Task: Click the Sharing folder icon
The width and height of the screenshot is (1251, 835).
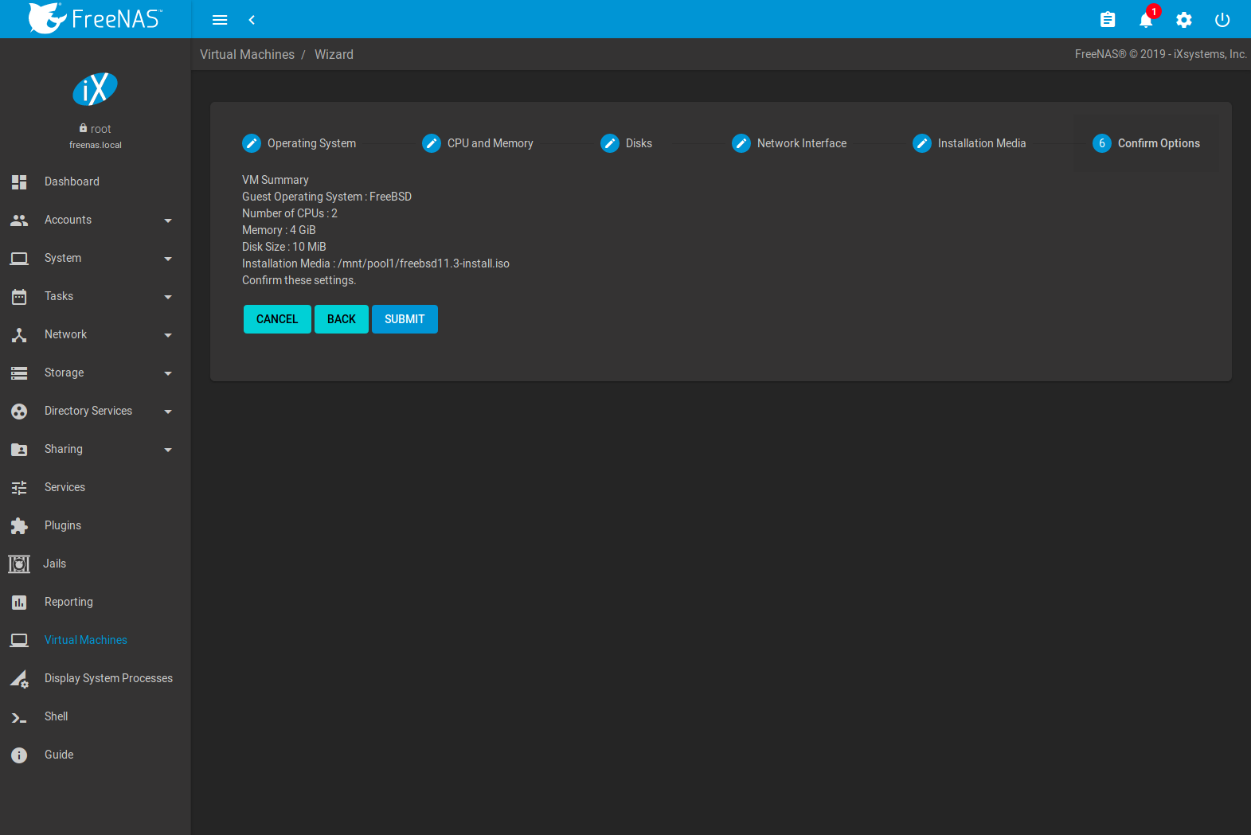Action: (19, 449)
